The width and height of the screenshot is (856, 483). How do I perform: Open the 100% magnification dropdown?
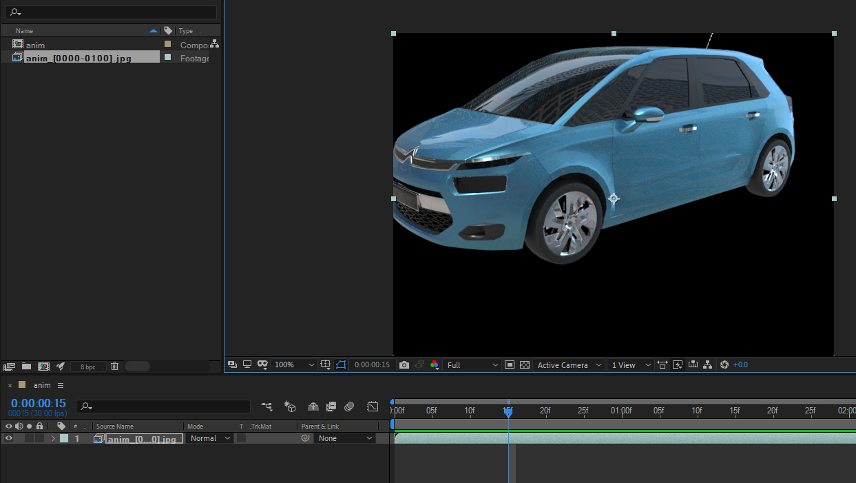pos(294,365)
